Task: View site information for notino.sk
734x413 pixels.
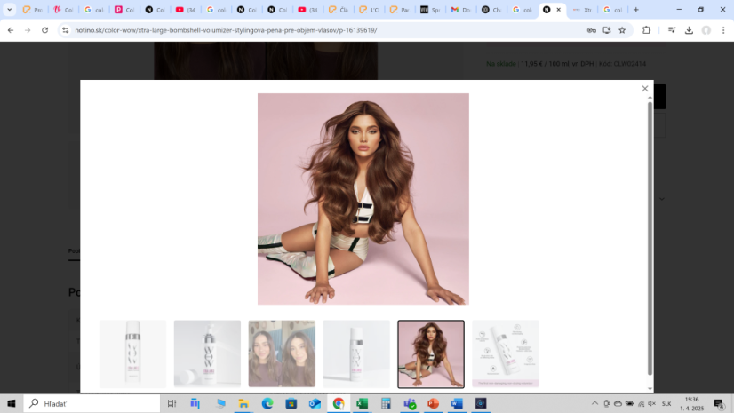Action: click(66, 30)
